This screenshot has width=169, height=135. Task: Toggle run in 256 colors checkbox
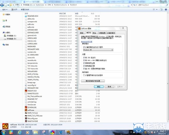pyautogui.click(x=84, y=58)
